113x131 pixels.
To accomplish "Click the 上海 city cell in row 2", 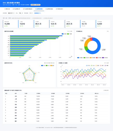I will click(16, 99).
